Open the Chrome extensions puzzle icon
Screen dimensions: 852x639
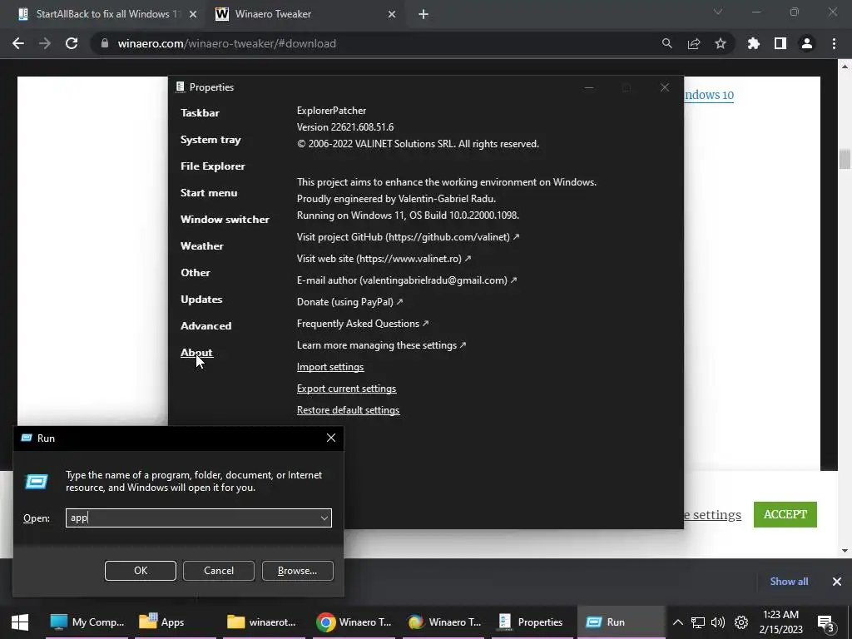754,43
